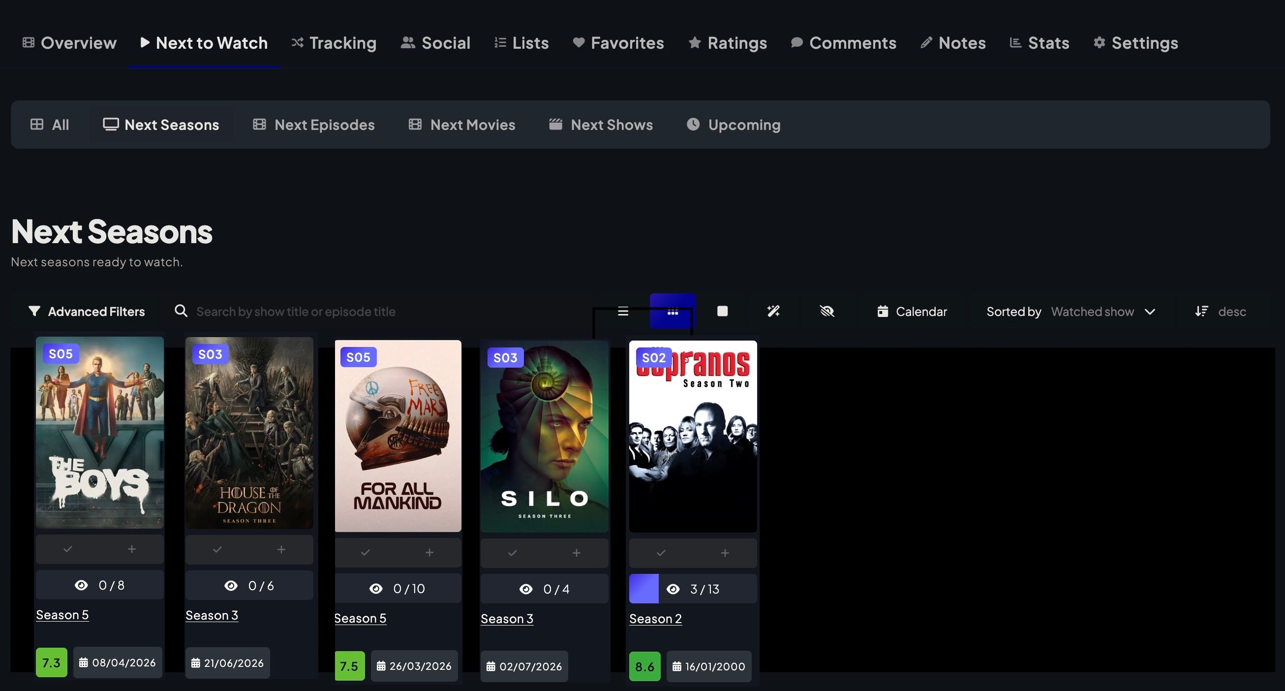The image size is (1285, 691).
Task: Switch to list view layout
Action: pos(623,312)
